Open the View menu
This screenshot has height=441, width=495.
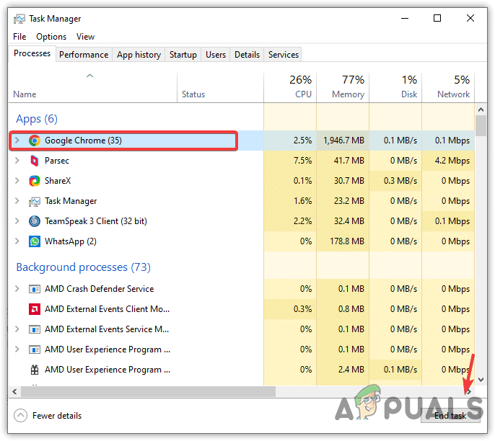click(85, 37)
